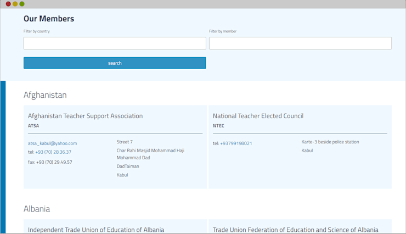
Task: Focus the Filter by member input field
Action: pos(300,43)
